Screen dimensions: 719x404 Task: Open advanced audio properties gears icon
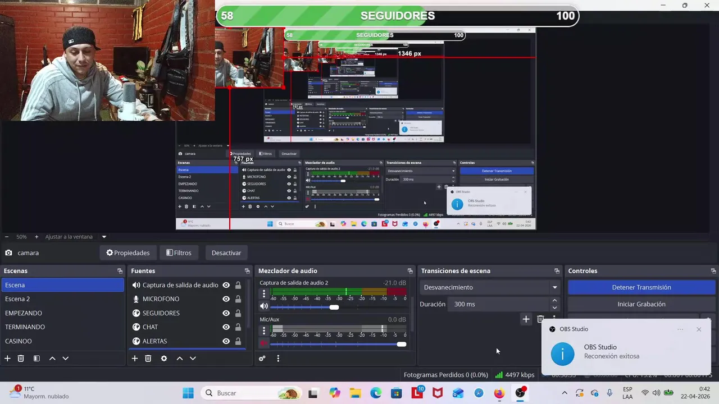[262, 358]
